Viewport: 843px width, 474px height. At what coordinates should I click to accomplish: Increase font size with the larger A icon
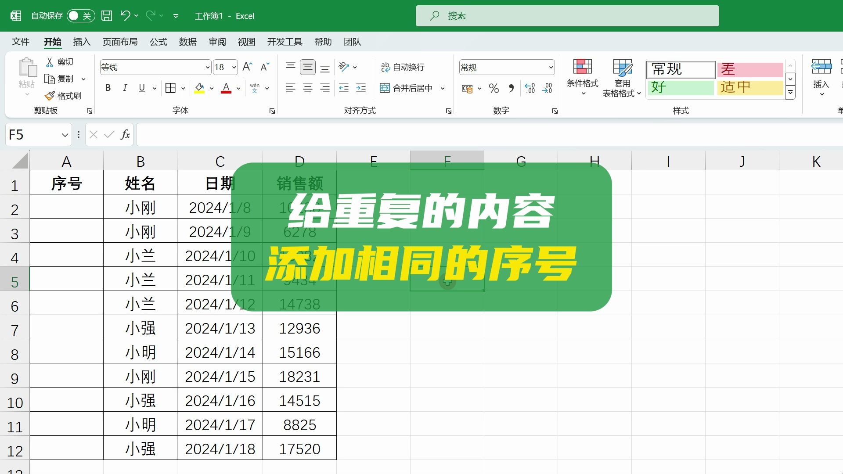pyautogui.click(x=247, y=67)
